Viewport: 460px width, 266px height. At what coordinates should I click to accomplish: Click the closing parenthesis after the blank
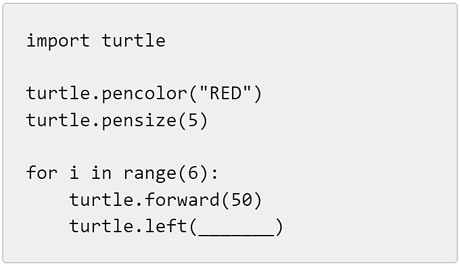click(279, 227)
